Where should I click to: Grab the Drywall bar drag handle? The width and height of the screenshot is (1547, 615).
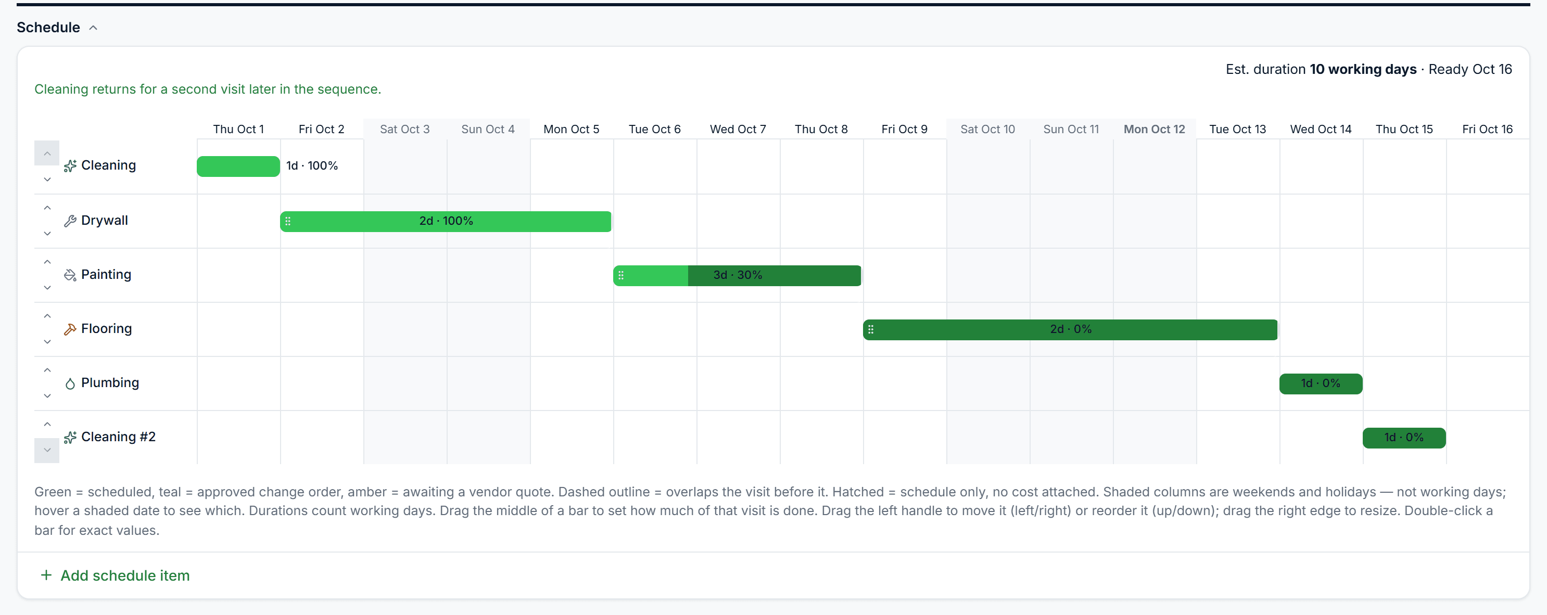click(288, 222)
